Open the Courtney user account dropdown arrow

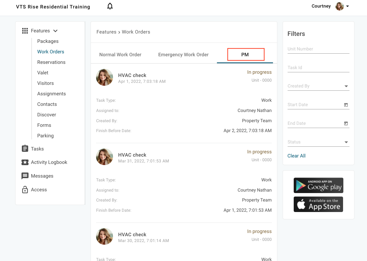(347, 6)
